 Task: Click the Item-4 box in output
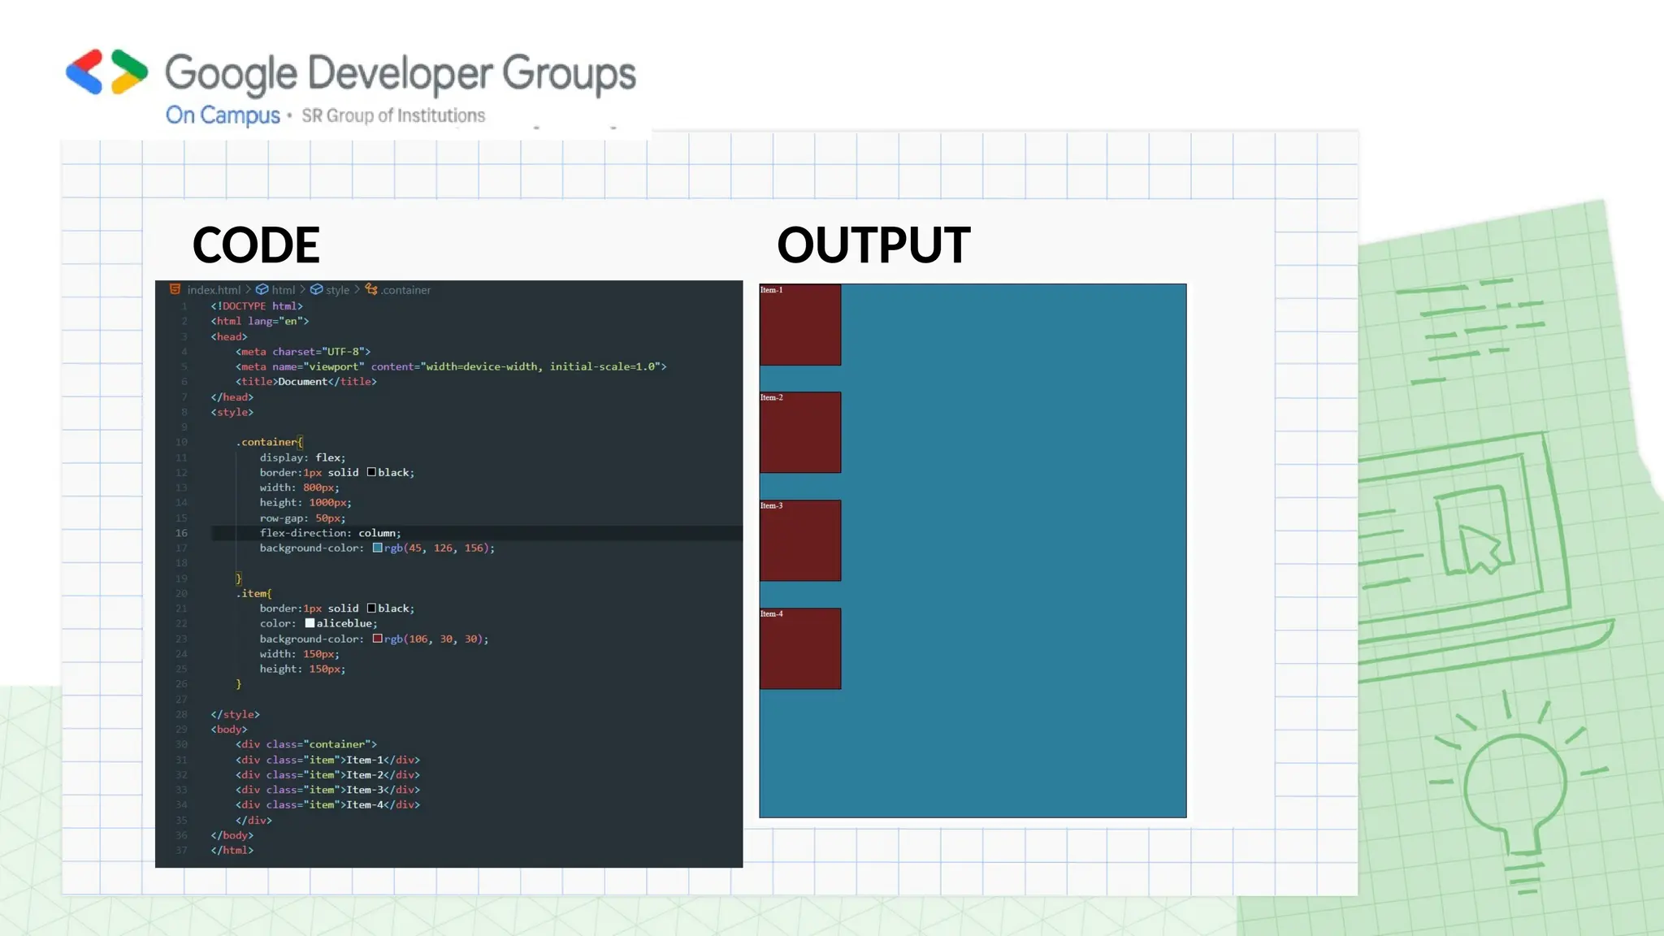pos(800,649)
